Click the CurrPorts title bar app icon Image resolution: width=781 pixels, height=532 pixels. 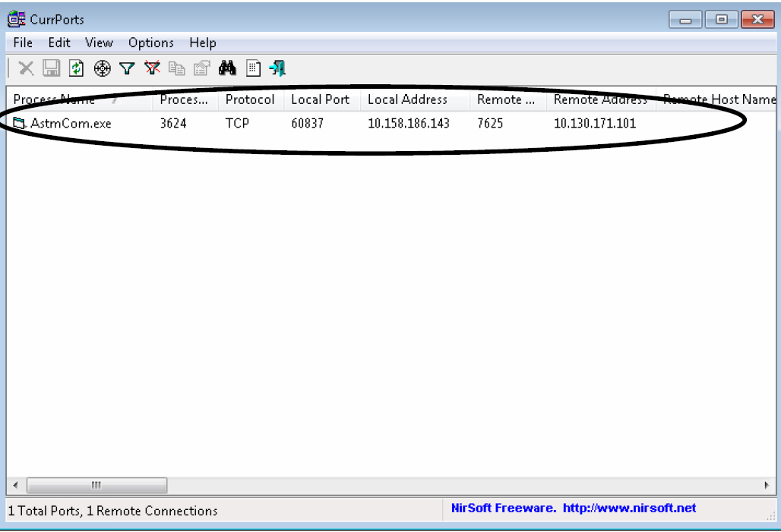(16, 19)
